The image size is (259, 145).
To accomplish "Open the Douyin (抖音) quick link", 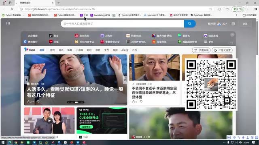I will click(x=54, y=36).
